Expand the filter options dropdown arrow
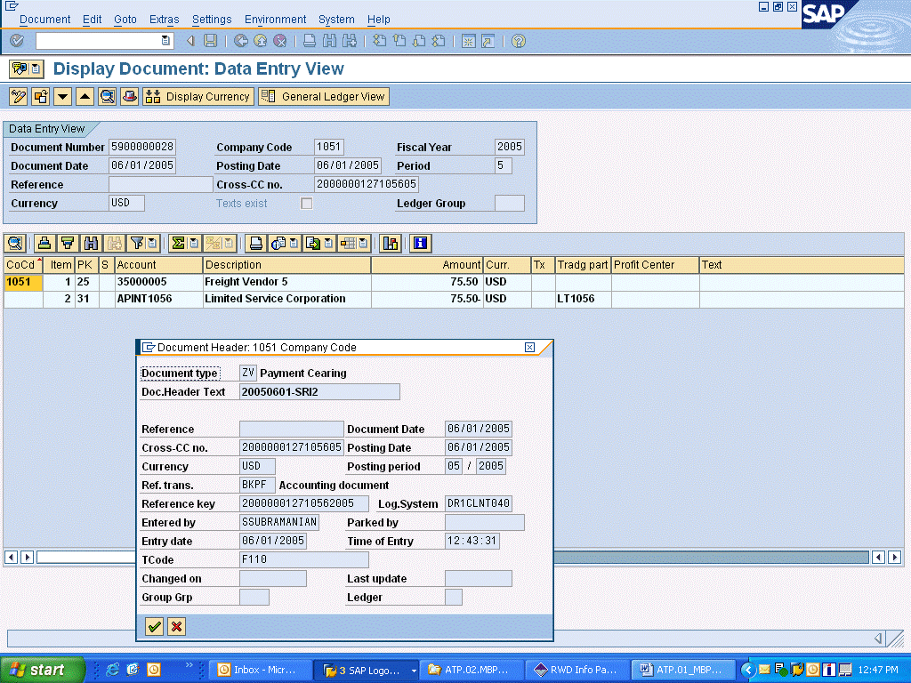The width and height of the screenshot is (911, 683). tap(153, 244)
